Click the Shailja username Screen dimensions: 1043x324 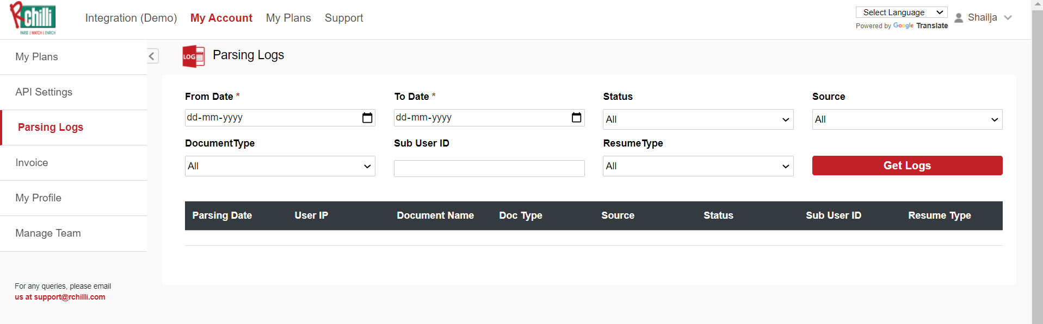(982, 17)
